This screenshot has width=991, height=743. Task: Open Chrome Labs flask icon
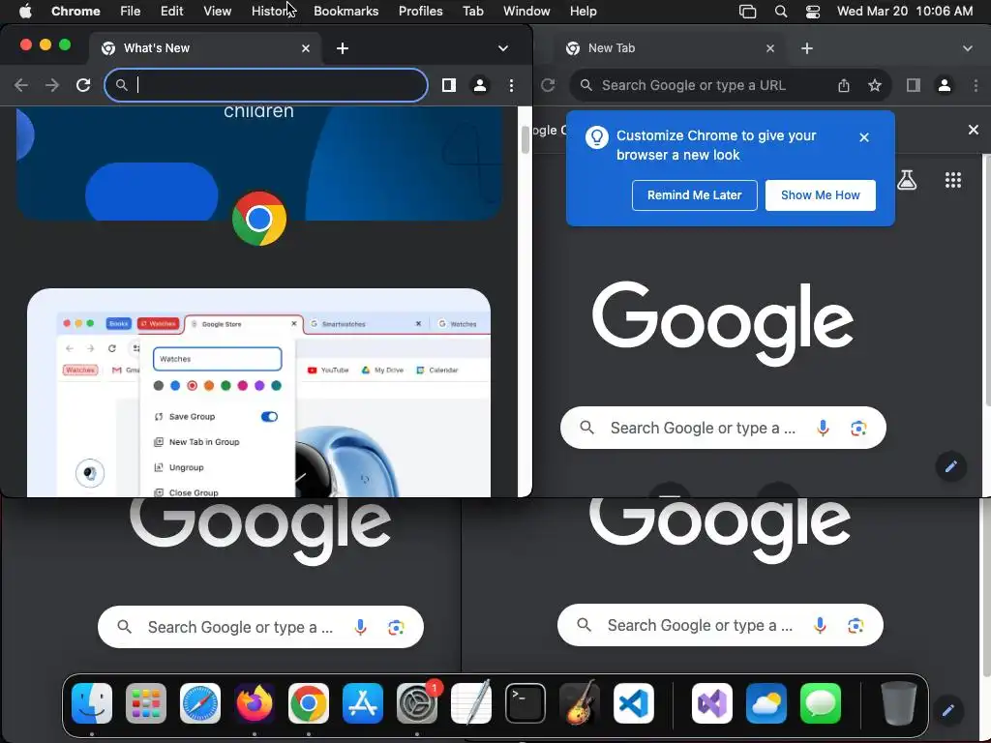coord(907,180)
